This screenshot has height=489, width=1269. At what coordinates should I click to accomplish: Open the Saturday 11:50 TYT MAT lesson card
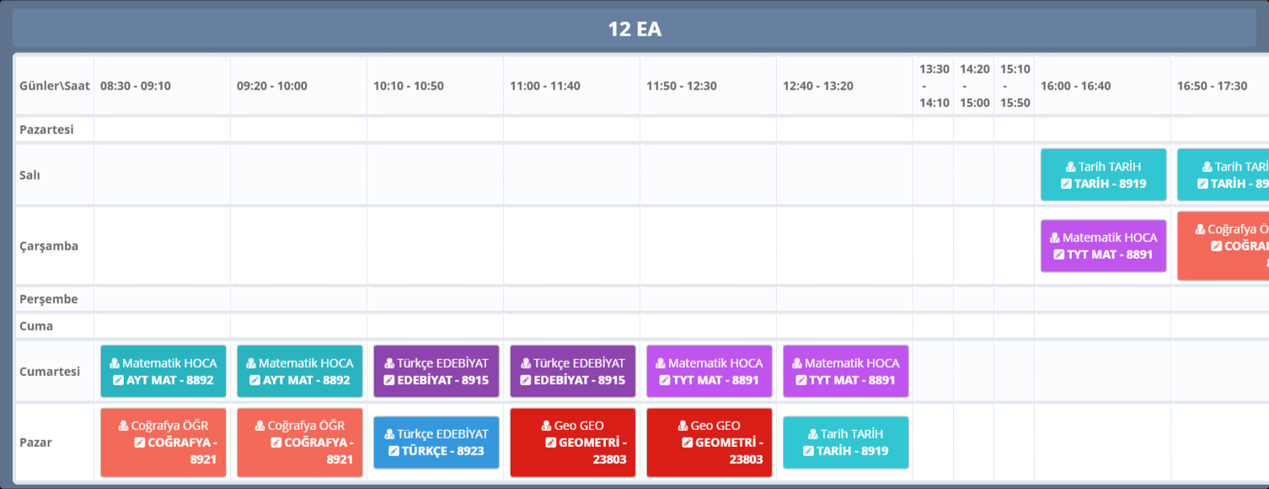tap(709, 371)
